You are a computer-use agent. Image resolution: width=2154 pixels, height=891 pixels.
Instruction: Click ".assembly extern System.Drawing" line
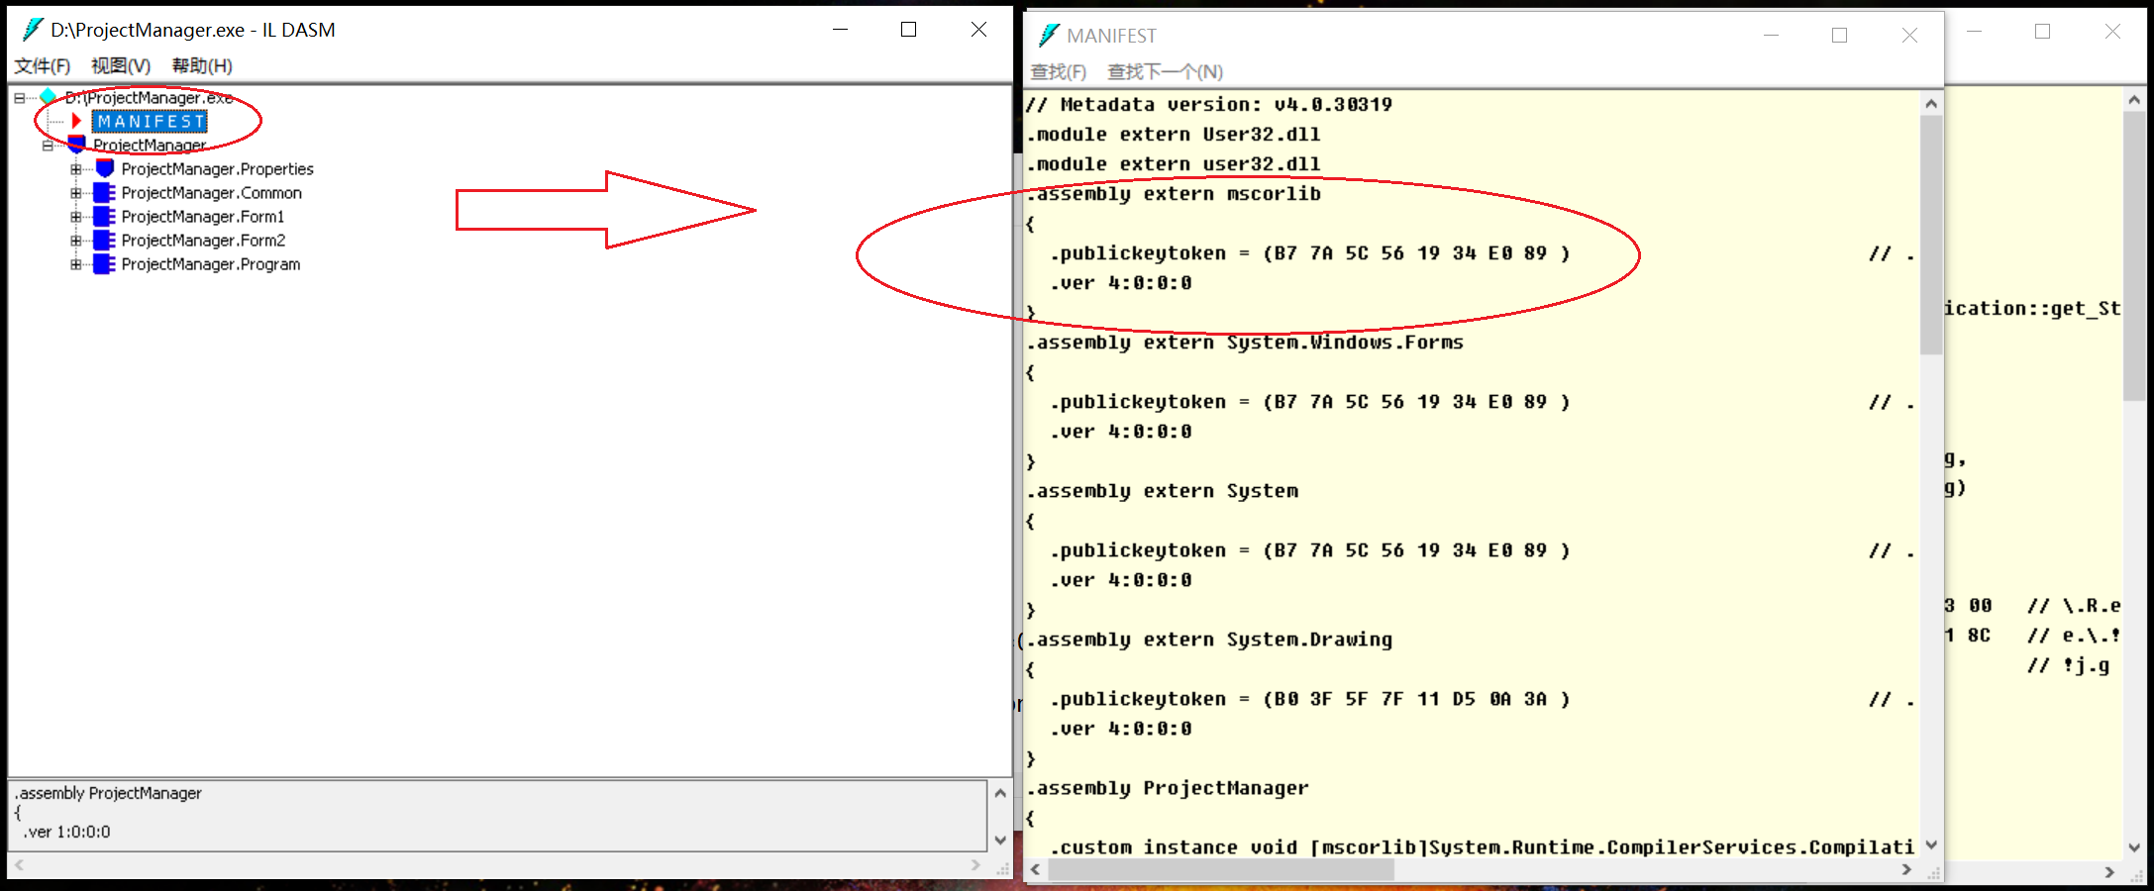tap(1209, 640)
